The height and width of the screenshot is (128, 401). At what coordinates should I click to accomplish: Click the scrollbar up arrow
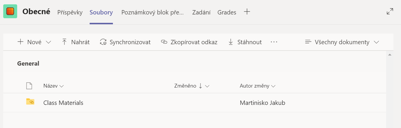point(390,54)
